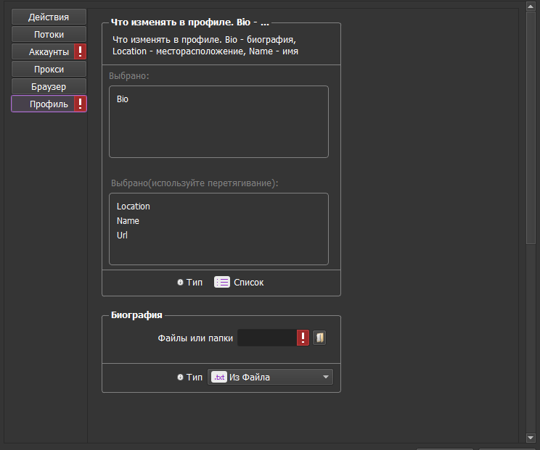Click the warning icon on Профиль tab
Viewport: 540px width, 450px height.
pyautogui.click(x=80, y=104)
